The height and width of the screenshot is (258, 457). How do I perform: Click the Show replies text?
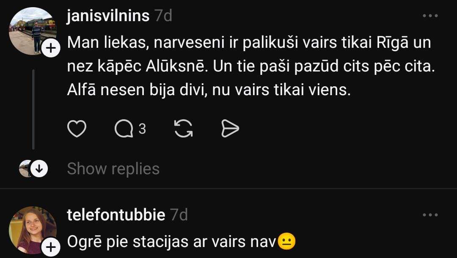tap(113, 169)
